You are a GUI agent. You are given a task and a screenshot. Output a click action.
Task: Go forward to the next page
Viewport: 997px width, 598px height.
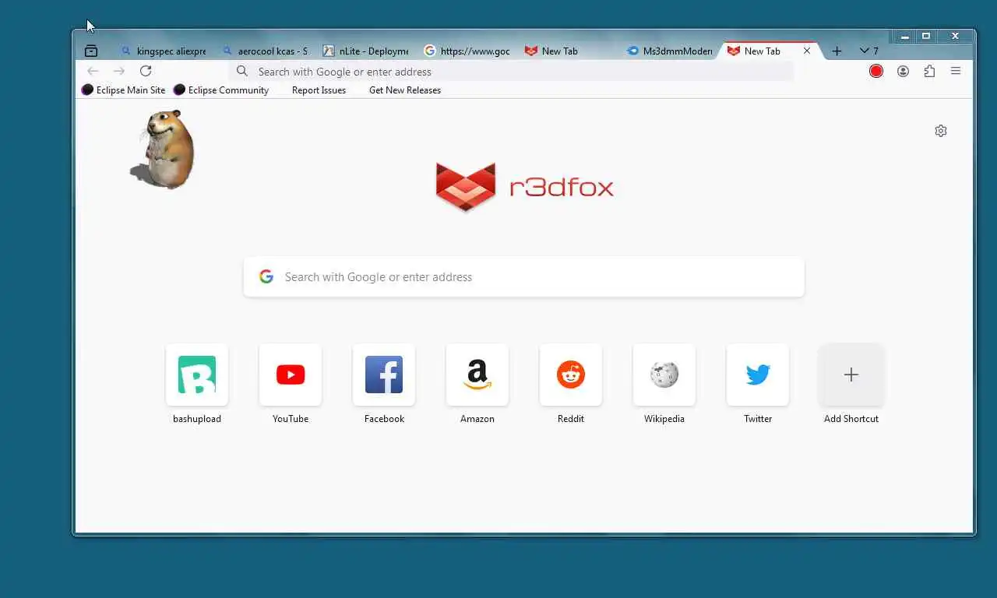coord(118,71)
